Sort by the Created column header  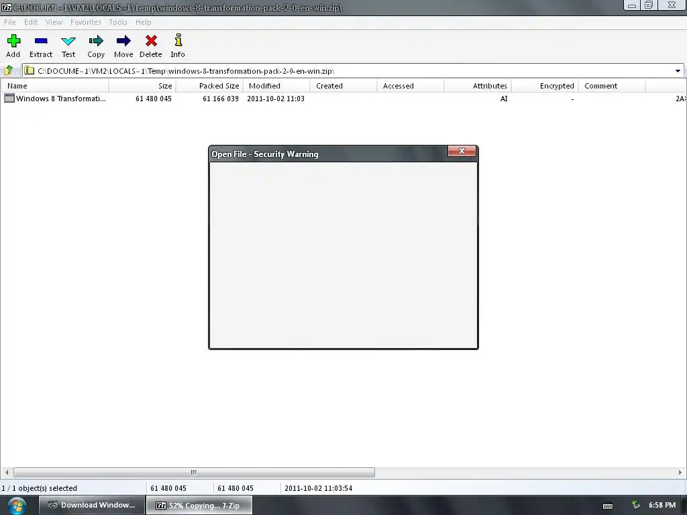coord(343,86)
